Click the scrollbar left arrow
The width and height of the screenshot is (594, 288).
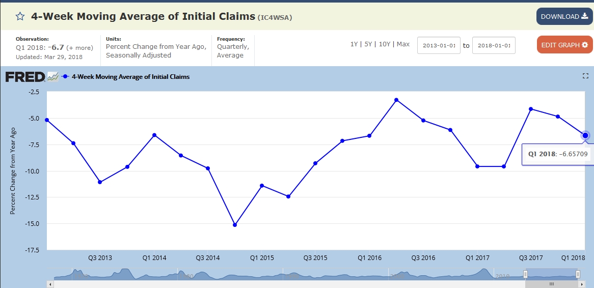[x=49, y=284]
